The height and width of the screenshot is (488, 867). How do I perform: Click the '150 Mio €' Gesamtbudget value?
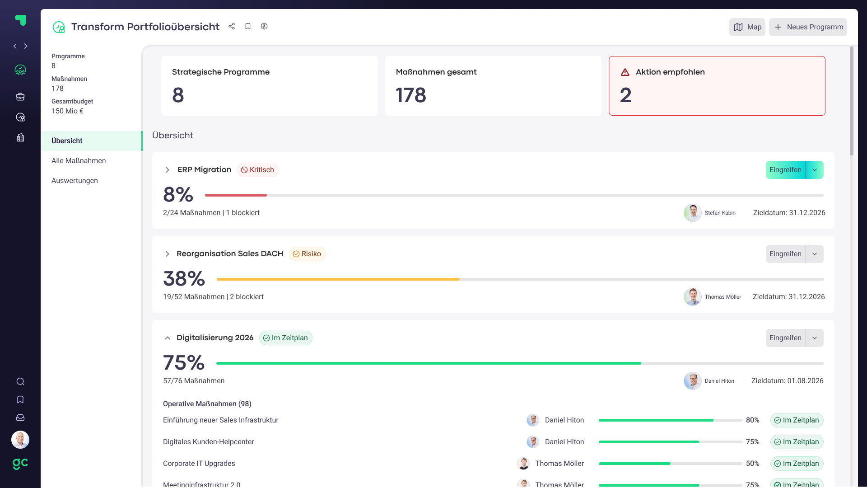(67, 111)
